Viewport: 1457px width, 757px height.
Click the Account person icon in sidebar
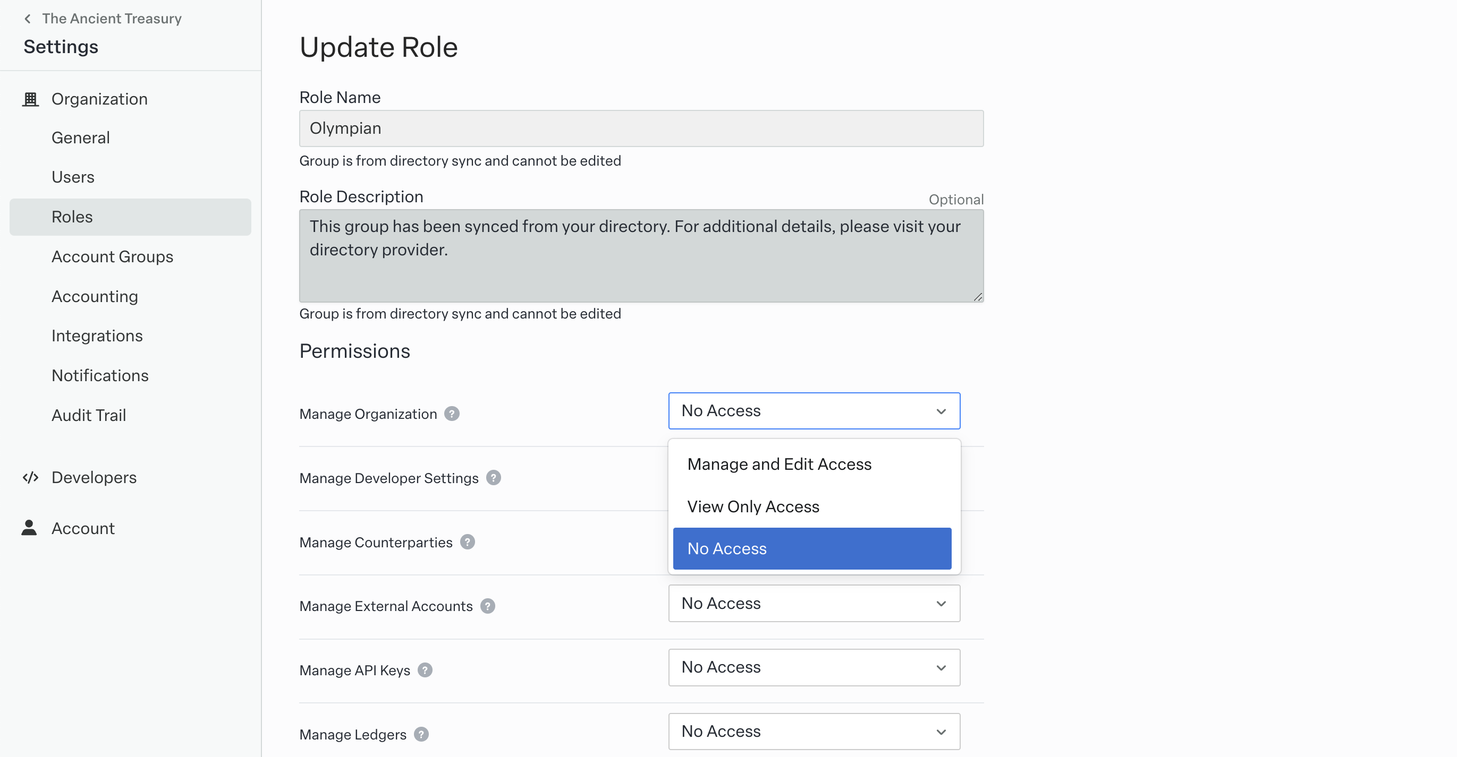(x=29, y=528)
